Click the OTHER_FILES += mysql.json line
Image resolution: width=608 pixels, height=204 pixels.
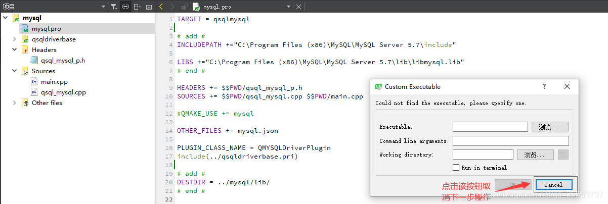coord(228,130)
